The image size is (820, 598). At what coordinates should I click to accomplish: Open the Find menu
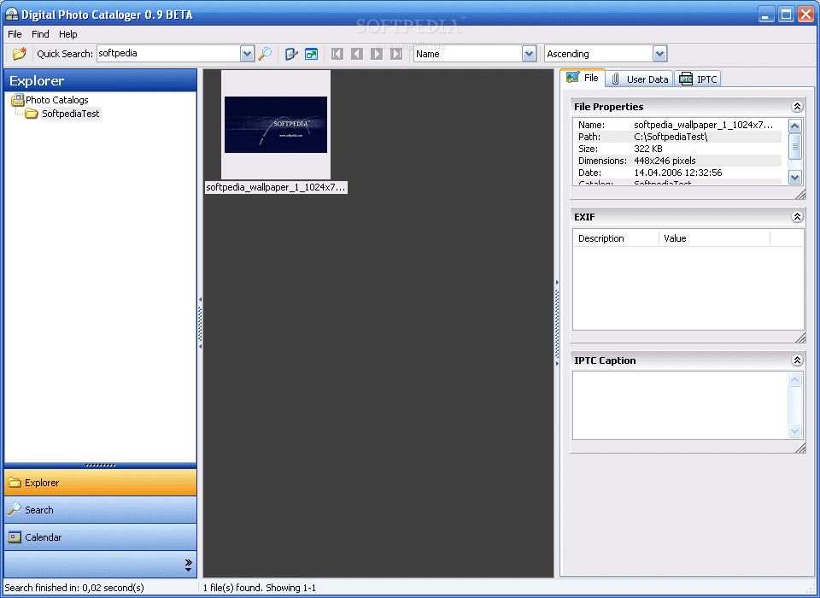pyautogui.click(x=40, y=34)
